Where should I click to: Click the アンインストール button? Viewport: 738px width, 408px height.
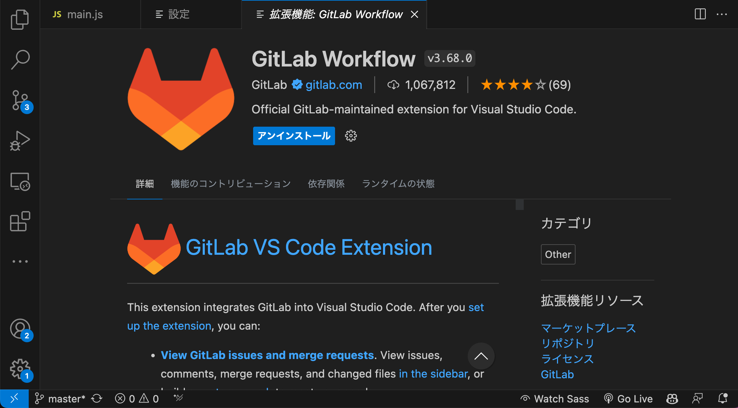click(x=294, y=136)
